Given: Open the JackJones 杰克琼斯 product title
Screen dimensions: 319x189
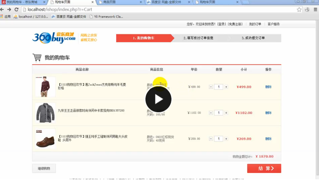Looking at the screenshot, I should point(92,86).
